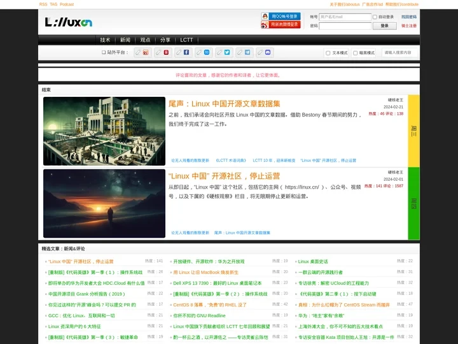Open headline 尾声:Linux 中国开源文章数据集
458x344 pixels.
(225, 104)
